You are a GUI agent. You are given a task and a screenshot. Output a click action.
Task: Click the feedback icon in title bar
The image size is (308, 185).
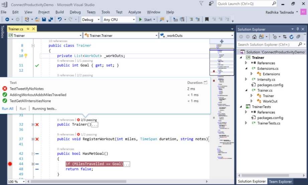point(211,4)
